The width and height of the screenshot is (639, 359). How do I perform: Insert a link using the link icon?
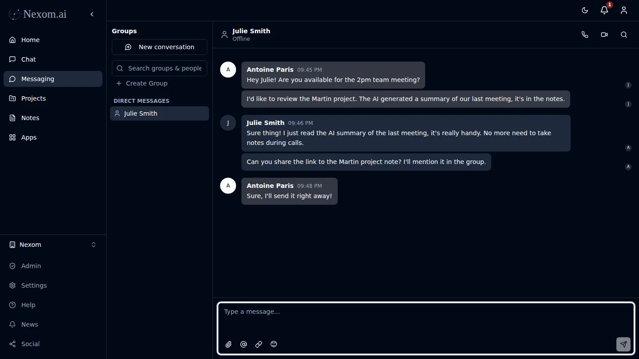(259, 344)
